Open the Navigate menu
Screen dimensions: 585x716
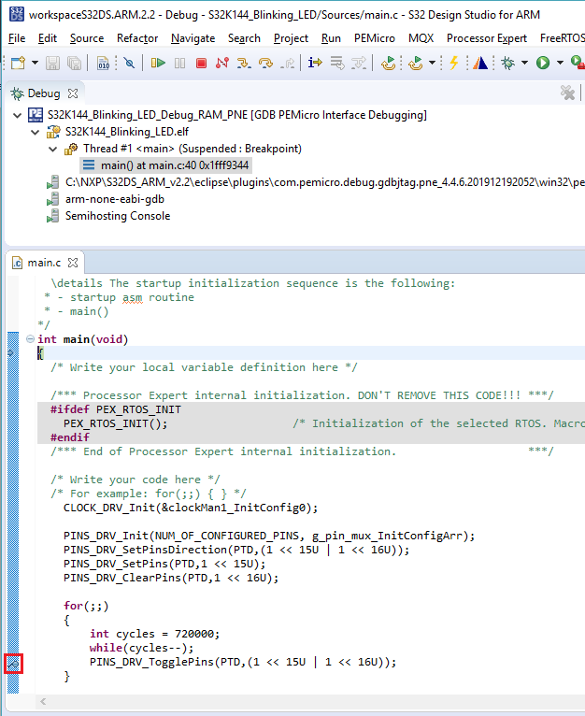tap(193, 38)
